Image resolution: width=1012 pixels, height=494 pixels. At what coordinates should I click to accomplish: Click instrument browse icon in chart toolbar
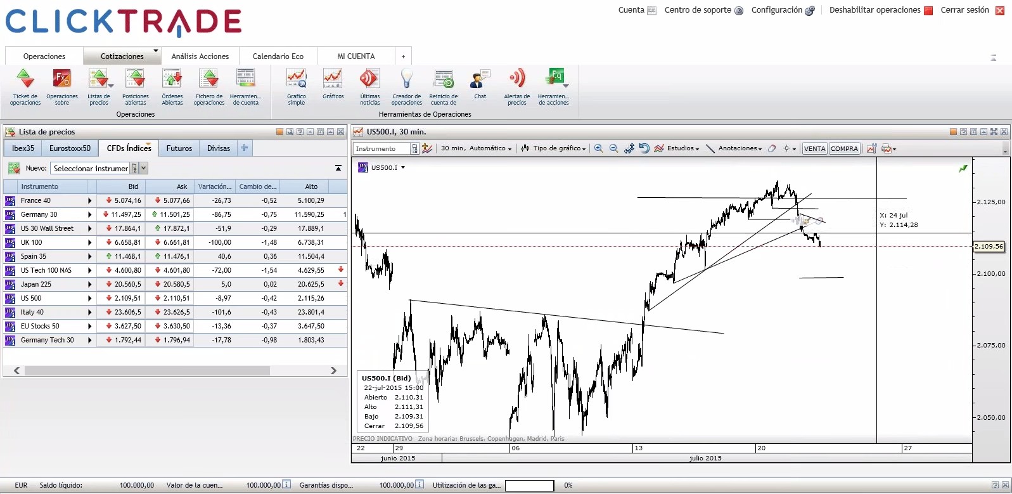pyautogui.click(x=415, y=148)
